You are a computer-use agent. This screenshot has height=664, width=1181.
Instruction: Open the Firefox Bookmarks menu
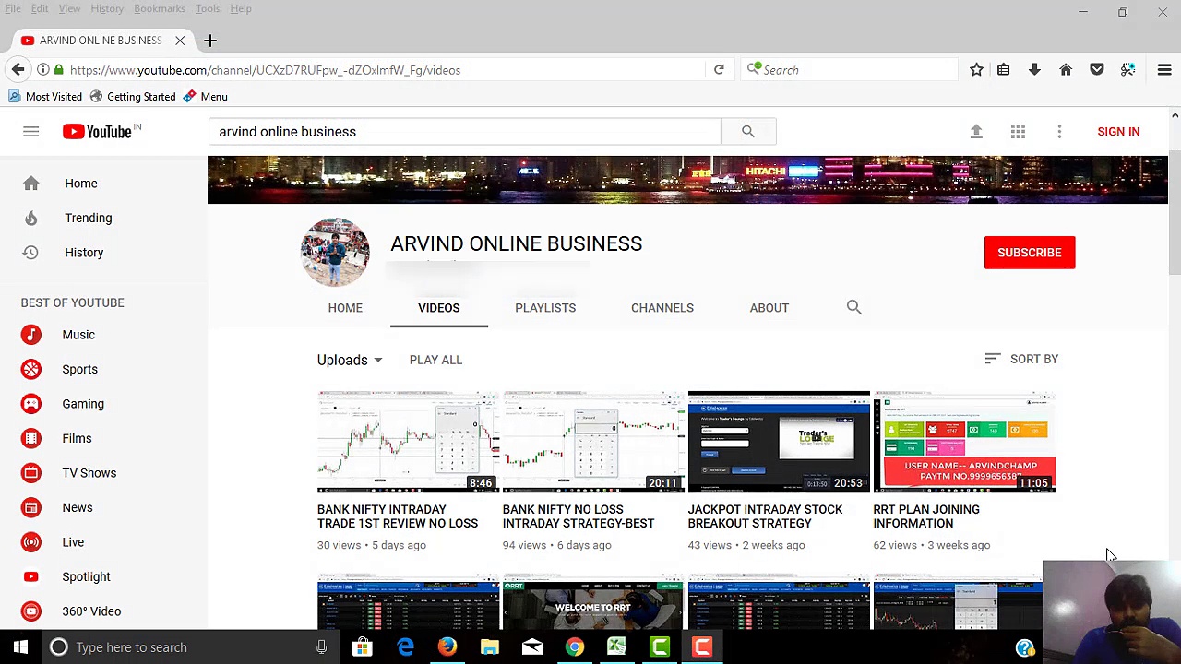(160, 8)
